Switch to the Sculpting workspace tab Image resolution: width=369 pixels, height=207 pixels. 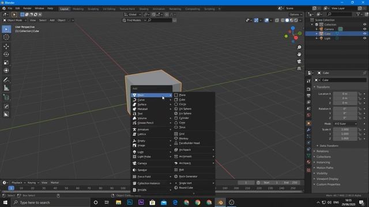(93, 9)
